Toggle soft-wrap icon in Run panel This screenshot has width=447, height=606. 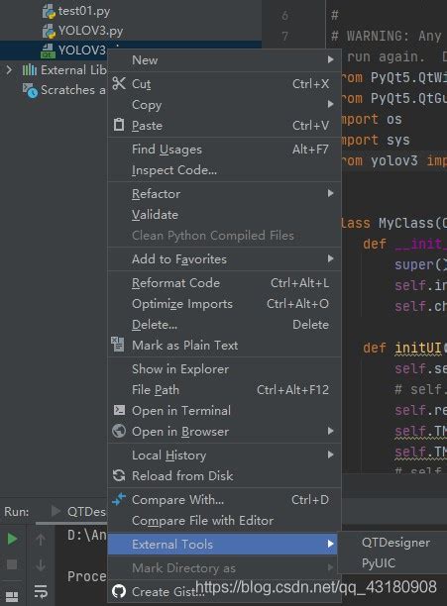(x=41, y=591)
